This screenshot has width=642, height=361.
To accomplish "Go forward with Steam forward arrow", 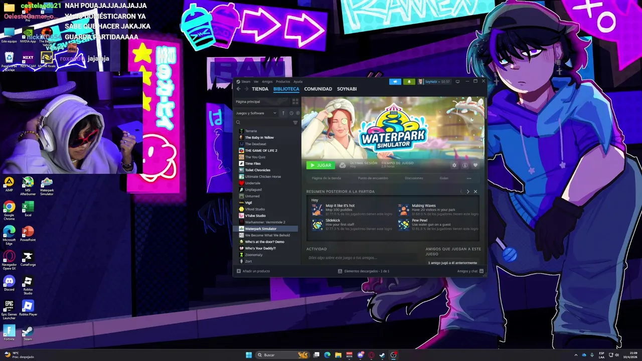I will point(246,89).
